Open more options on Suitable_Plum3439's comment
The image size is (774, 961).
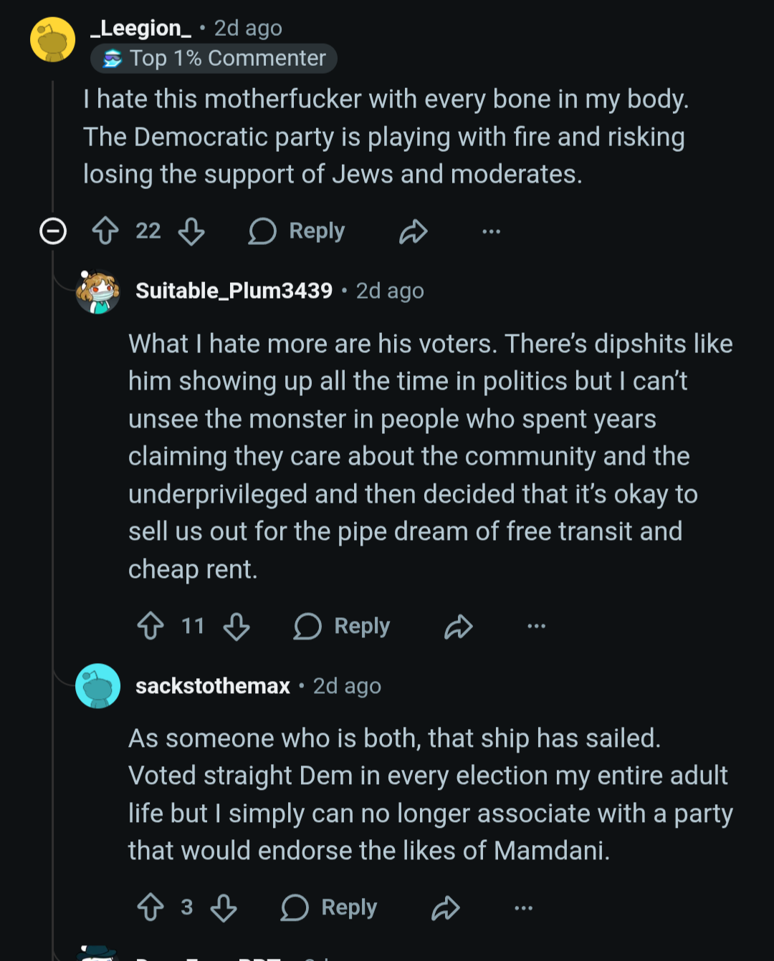click(x=536, y=626)
